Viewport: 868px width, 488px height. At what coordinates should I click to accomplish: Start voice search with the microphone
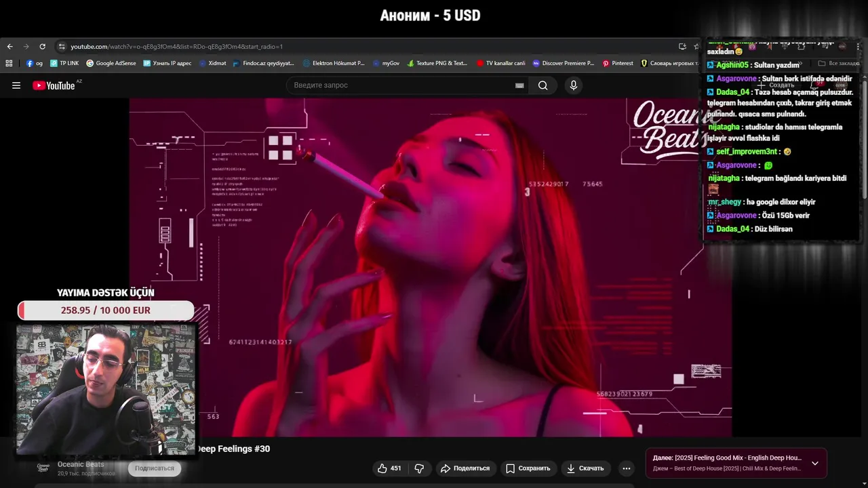point(574,85)
